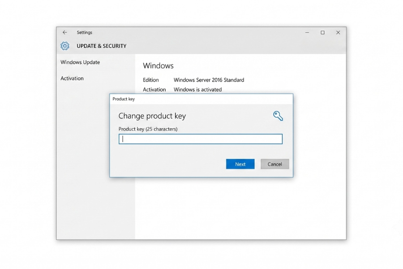Go back using the Settings back arrow
Screen dimensions: 403x269
coord(65,32)
